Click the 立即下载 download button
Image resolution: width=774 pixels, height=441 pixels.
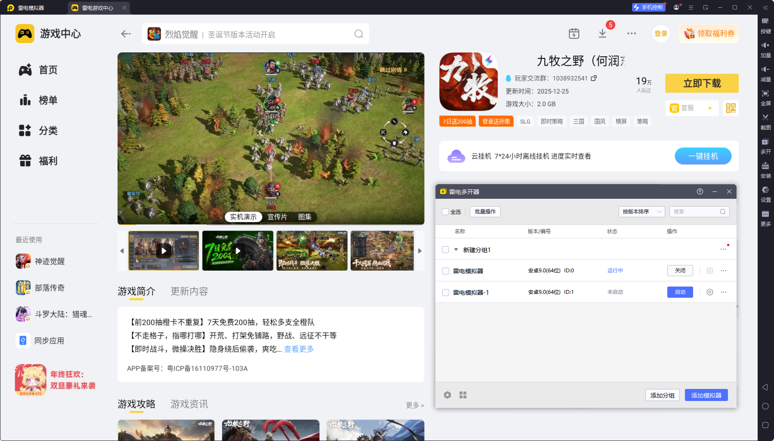(x=702, y=83)
